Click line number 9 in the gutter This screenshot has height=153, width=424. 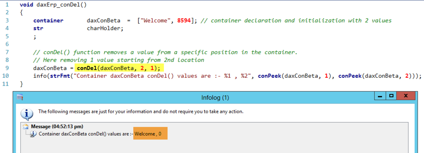point(7,68)
